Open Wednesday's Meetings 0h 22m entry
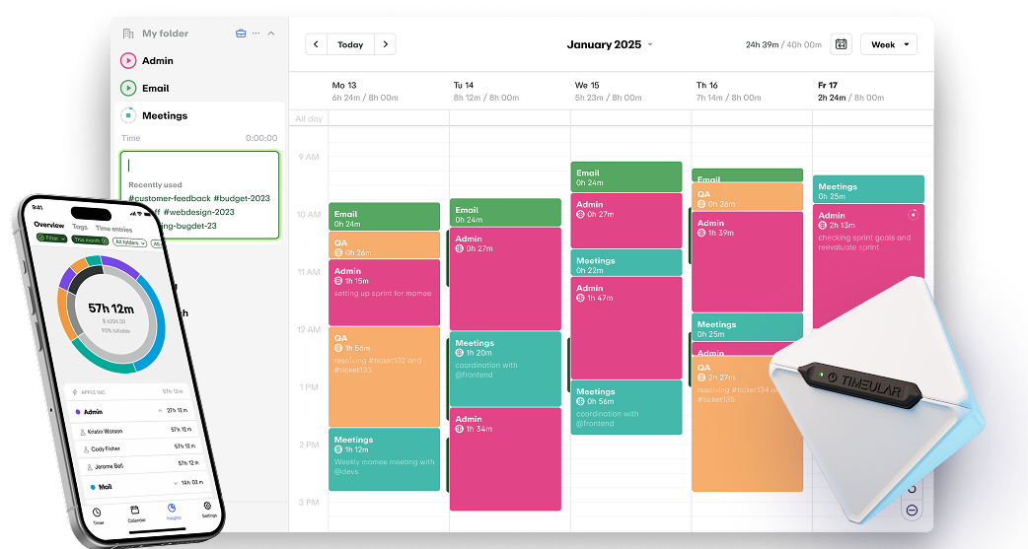Viewport: 1028px width, 549px height. [x=626, y=263]
